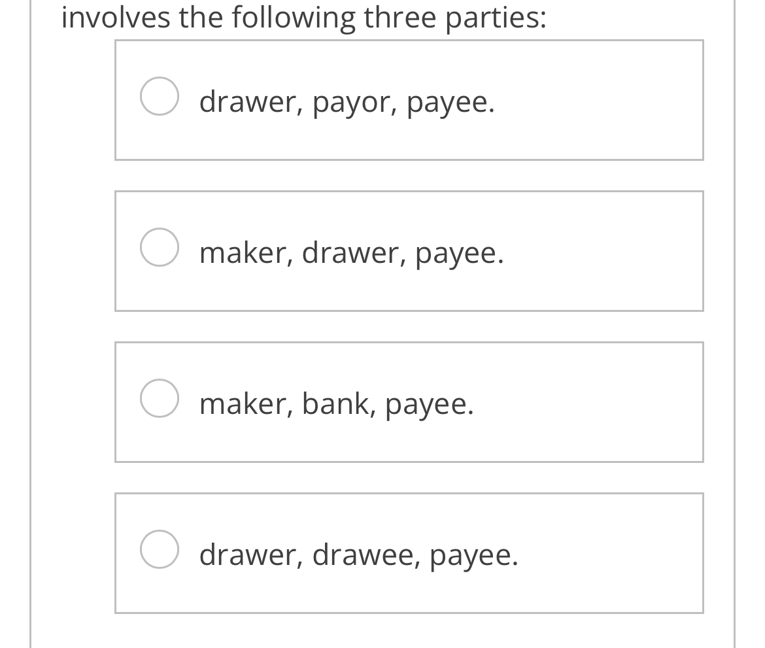Click the text 'maker, bank, payee.'
Viewport: 765px width, 648px height.
(336, 403)
